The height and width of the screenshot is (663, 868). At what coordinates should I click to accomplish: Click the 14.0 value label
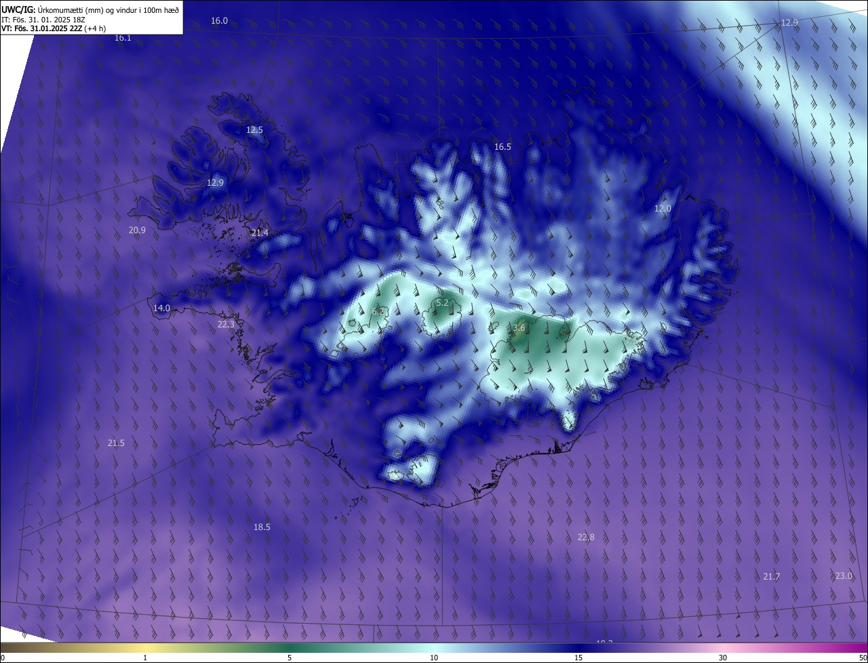pyautogui.click(x=161, y=308)
